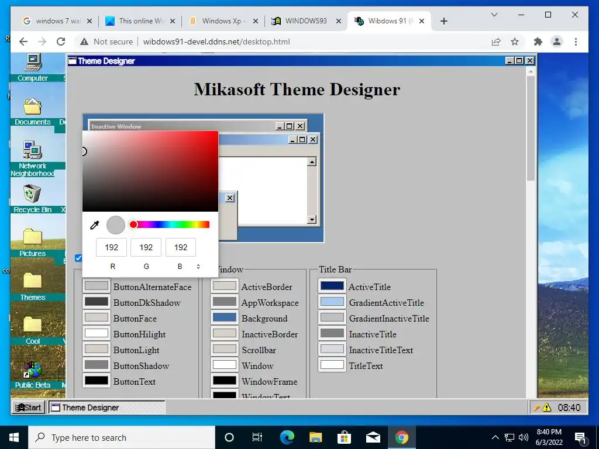Click the GradientInactiveTitle color swatch

pos(332,317)
